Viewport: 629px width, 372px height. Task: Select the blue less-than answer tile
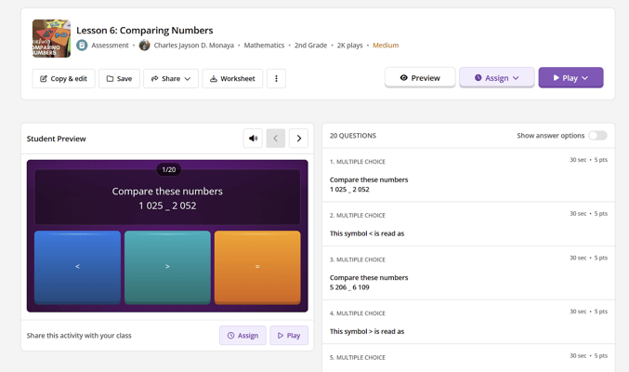click(x=77, y=267)
